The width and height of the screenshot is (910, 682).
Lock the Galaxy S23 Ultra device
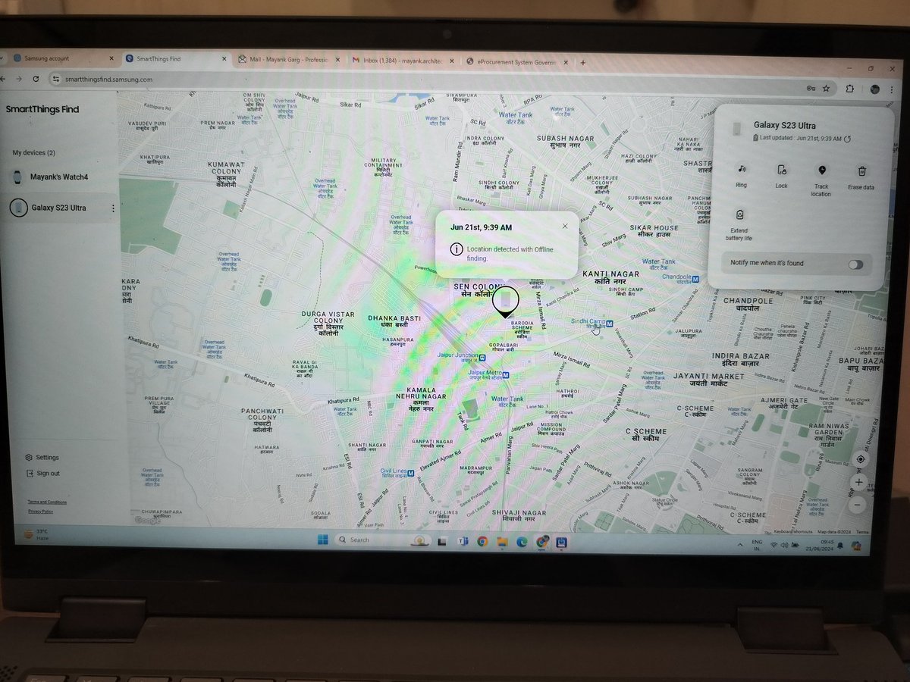coord(782,170)
